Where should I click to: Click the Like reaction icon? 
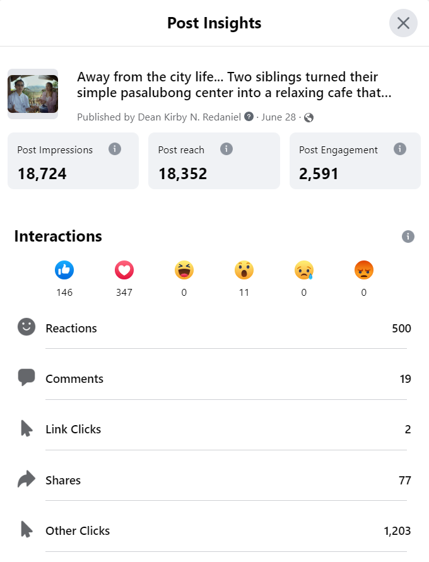64,270
